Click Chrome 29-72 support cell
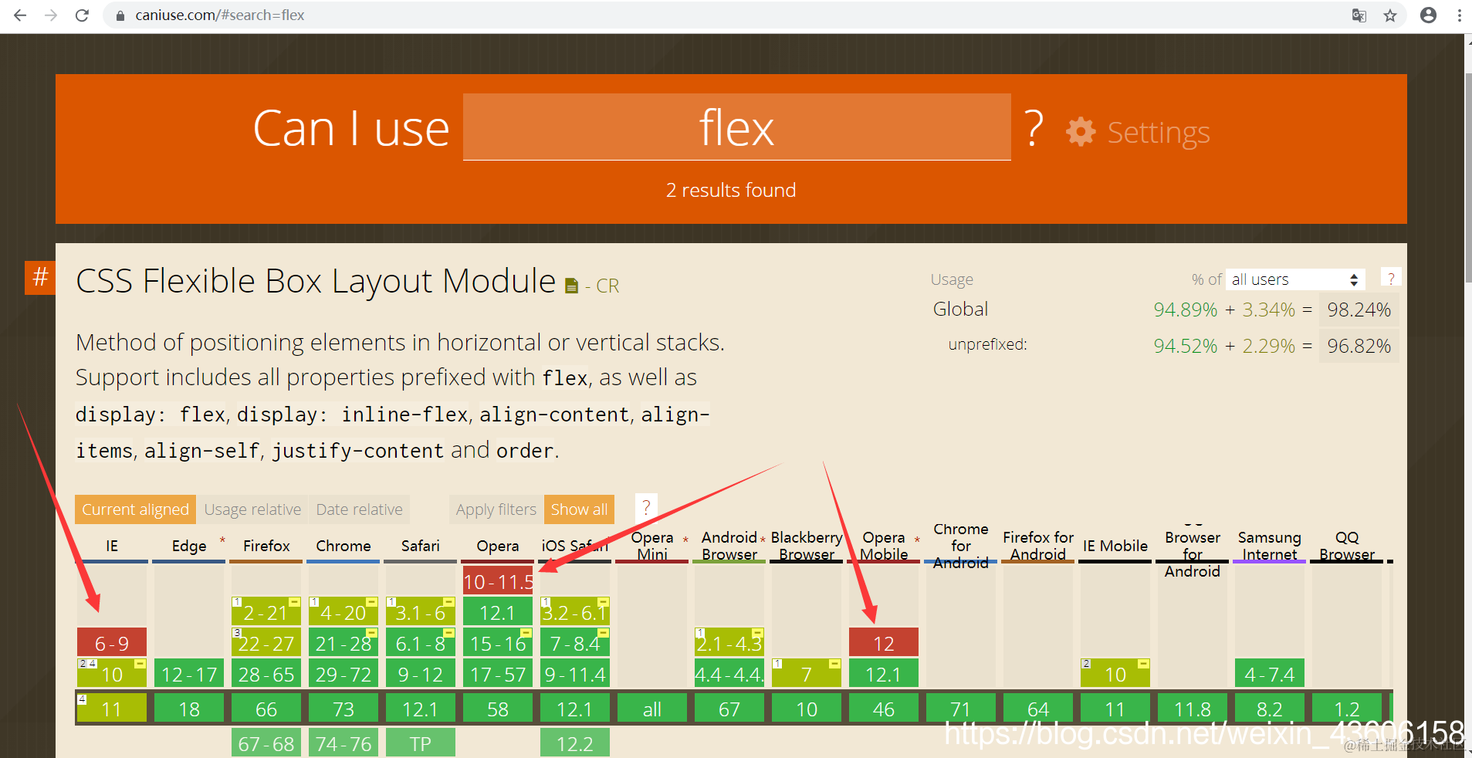 click(343, 673)
